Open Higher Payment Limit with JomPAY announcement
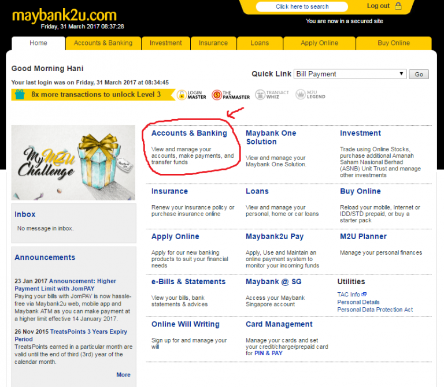The image size is (444, 387). point(65,285)
